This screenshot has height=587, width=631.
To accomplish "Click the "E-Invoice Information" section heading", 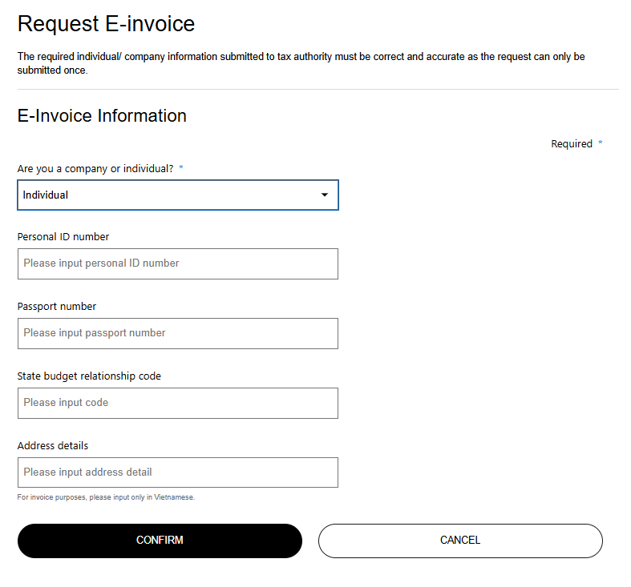I will [102, 115].
